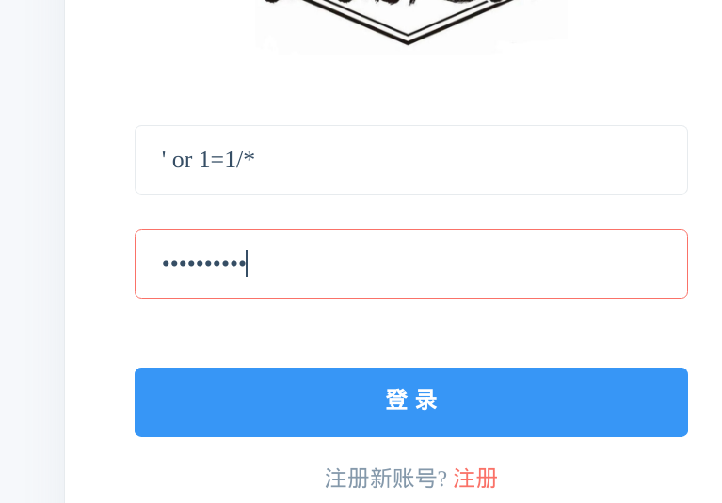
Task: Click the gray left sidebar strip
Action: pos(32,252)
